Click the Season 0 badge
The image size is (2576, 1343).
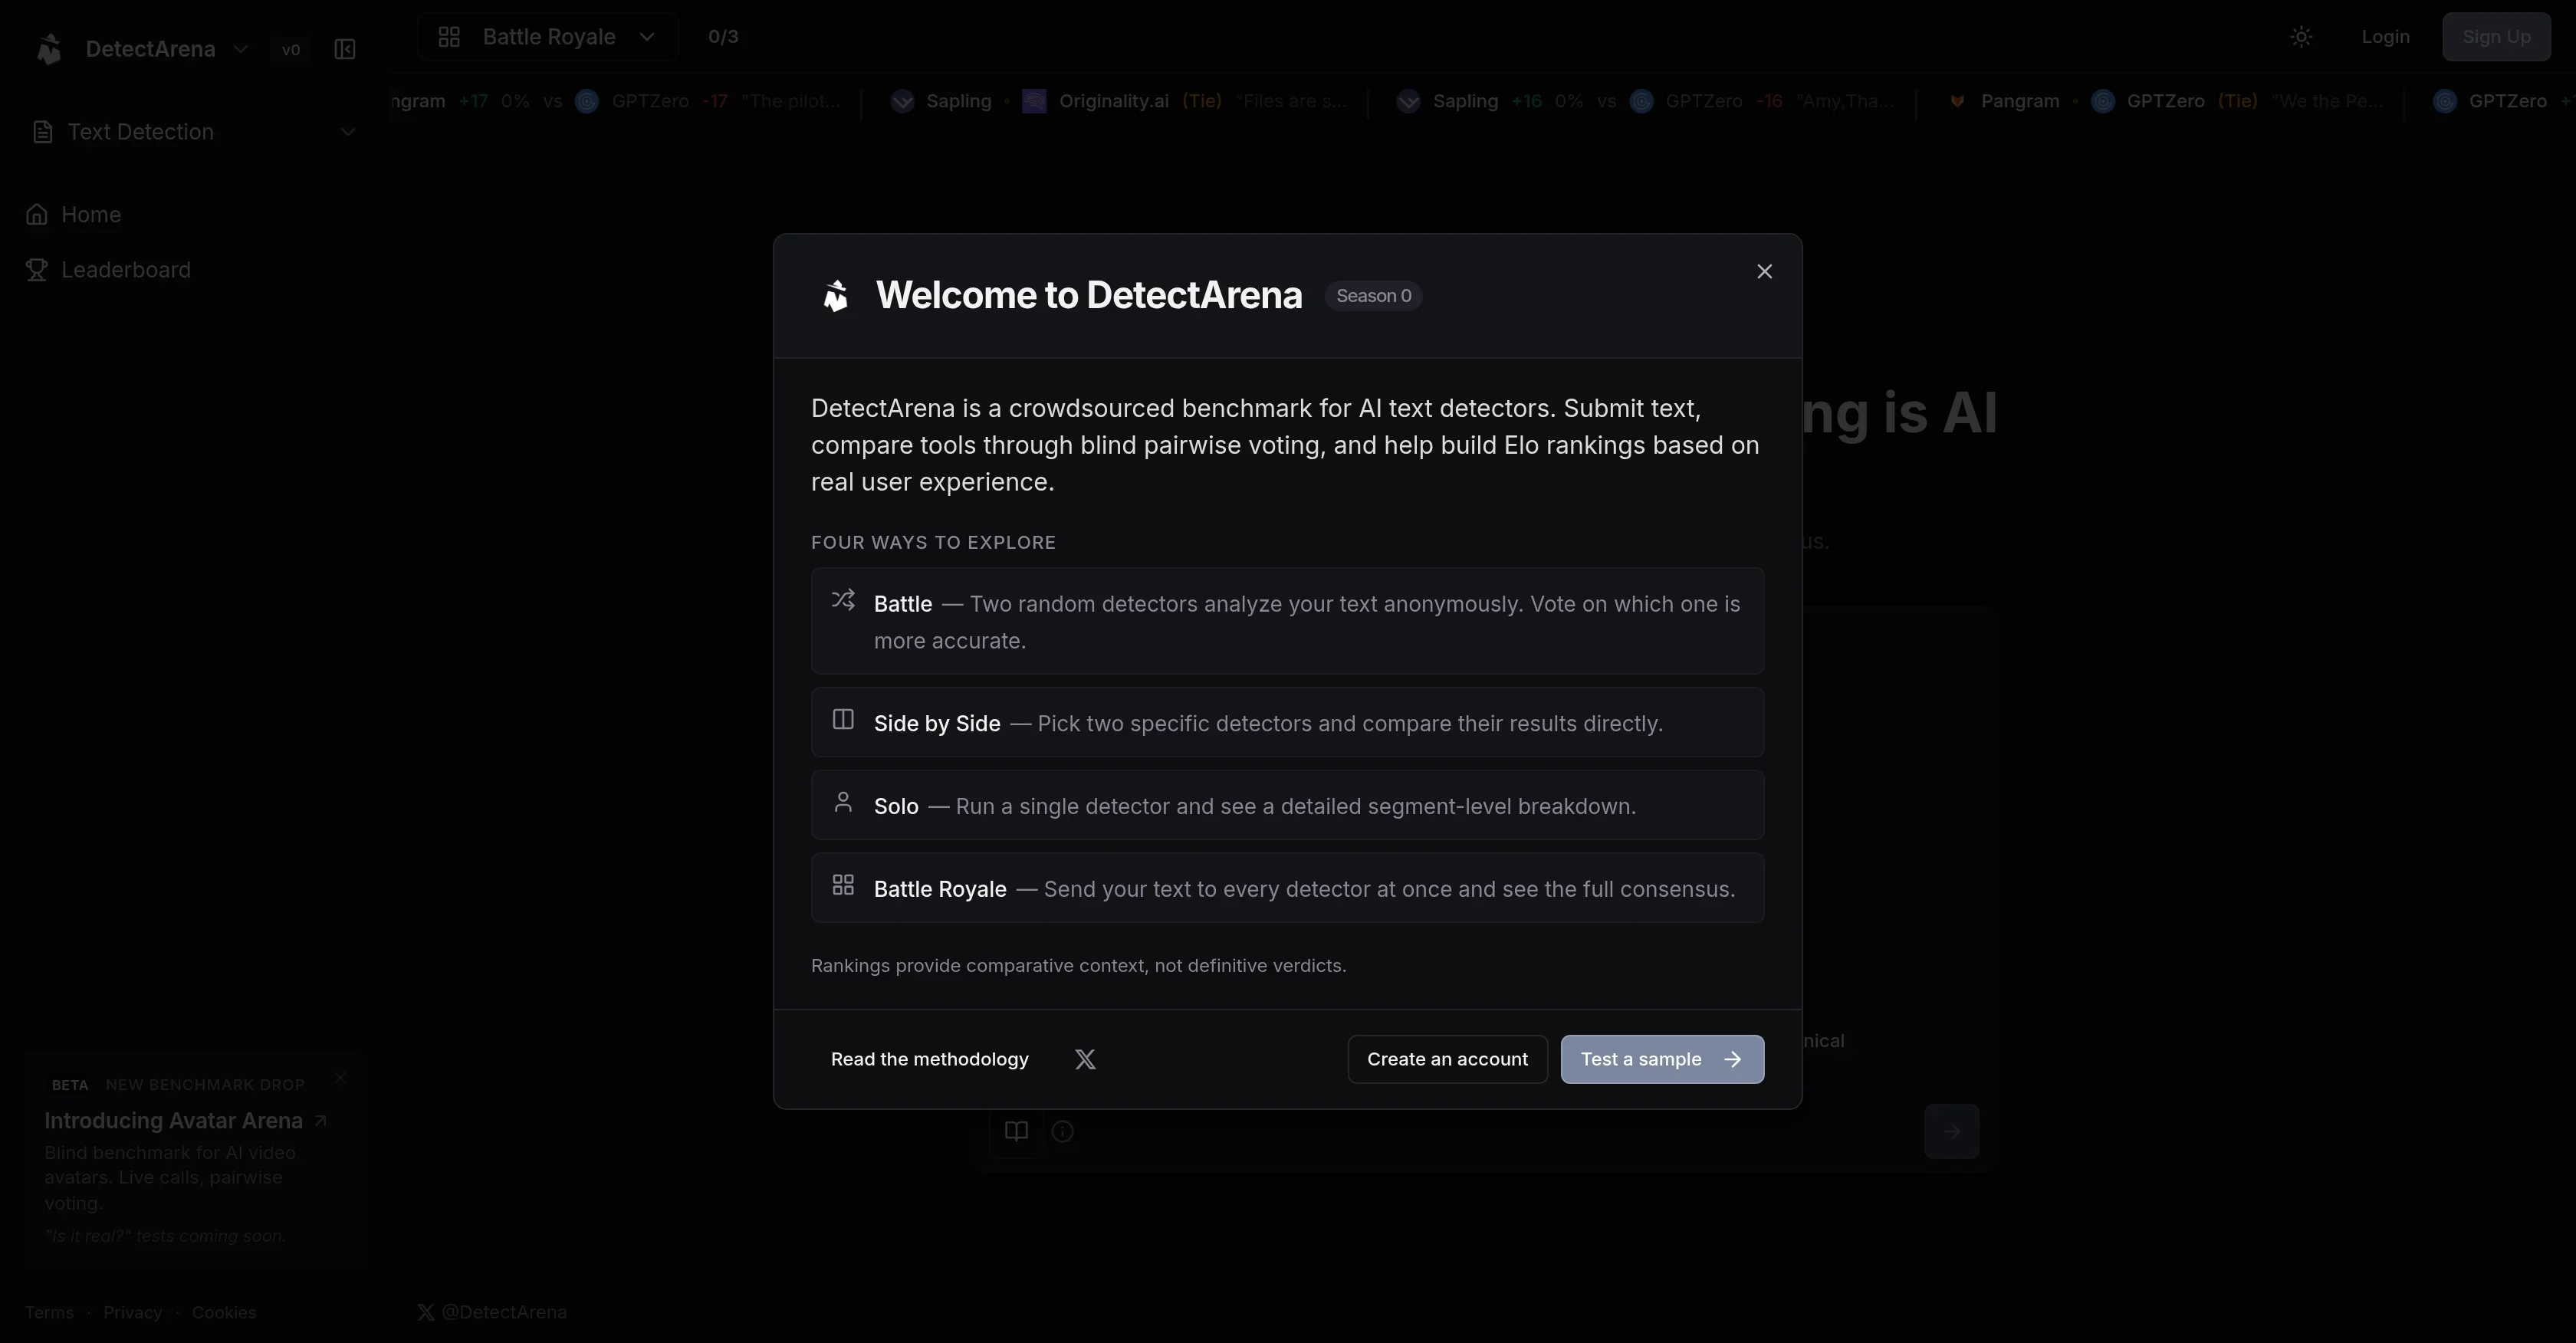coord(1373,296)
